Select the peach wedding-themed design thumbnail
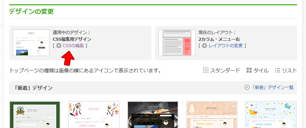This screenshot has height=128, width=306. tap(212, 115)
